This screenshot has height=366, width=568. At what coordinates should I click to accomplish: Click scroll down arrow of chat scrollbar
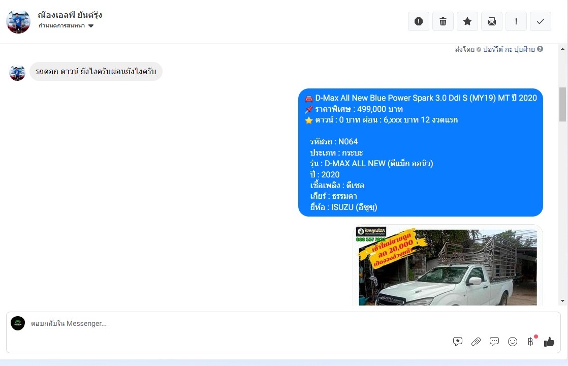pos(562,301)
